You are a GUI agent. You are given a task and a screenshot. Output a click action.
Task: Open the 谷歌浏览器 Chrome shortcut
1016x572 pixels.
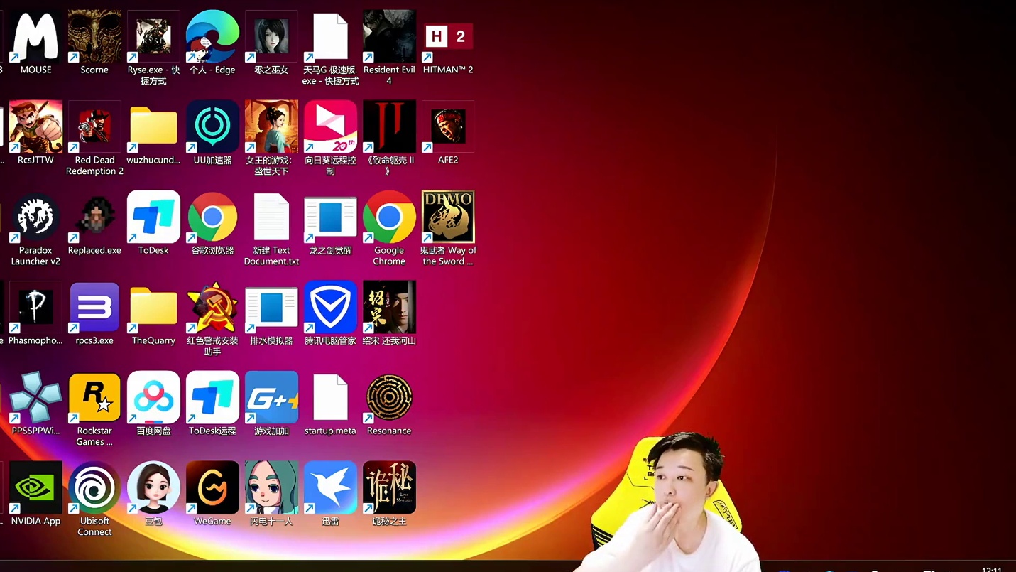(212, 217)
